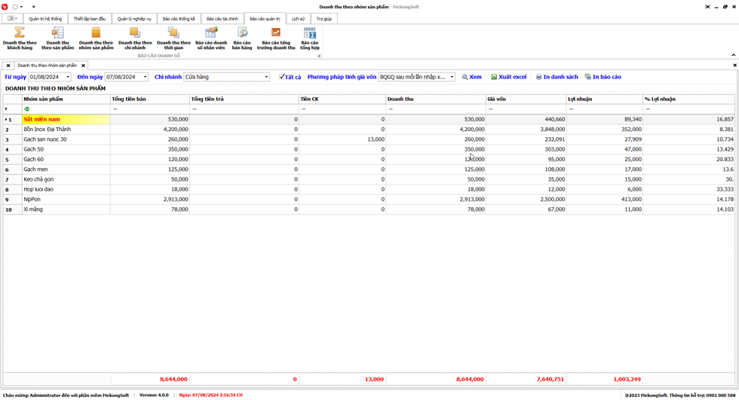Viewport: 739px width, 400px height.
Task: Click the Xem view button
Action: (471, 77)
